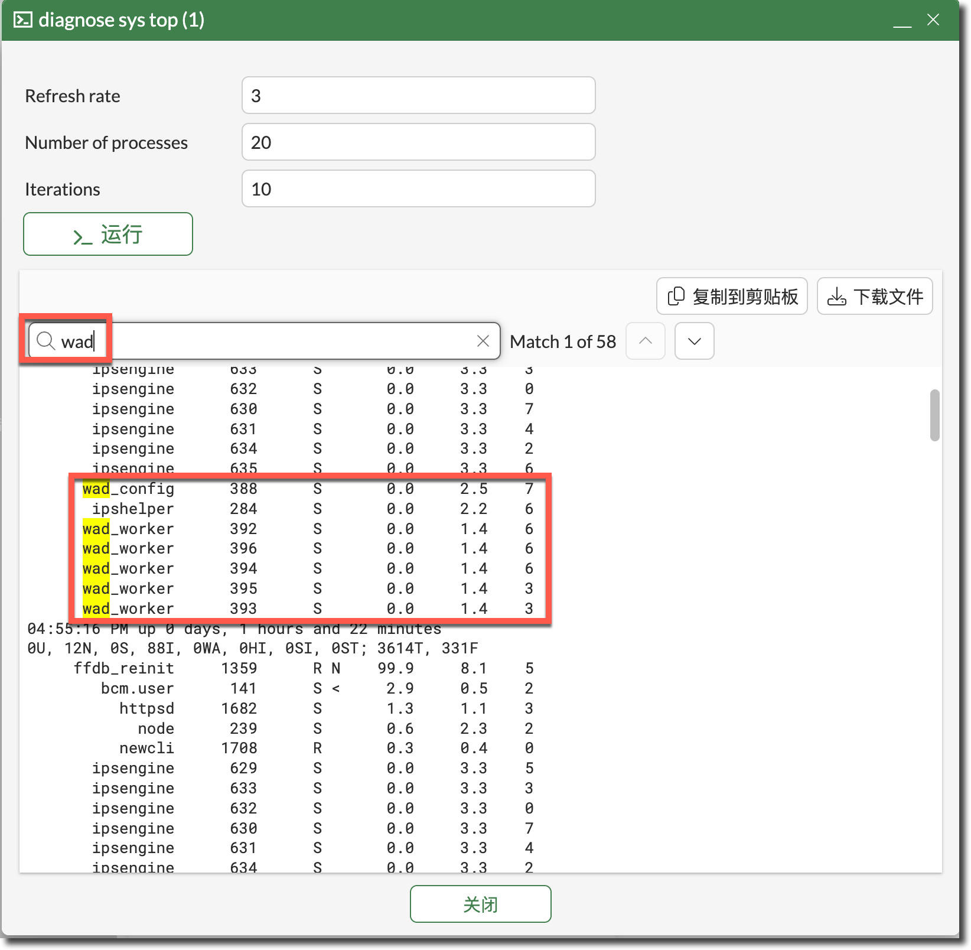Screen dimensions: 971x950
Task: Edit the Refresh rate field
Action: (418, 95)
